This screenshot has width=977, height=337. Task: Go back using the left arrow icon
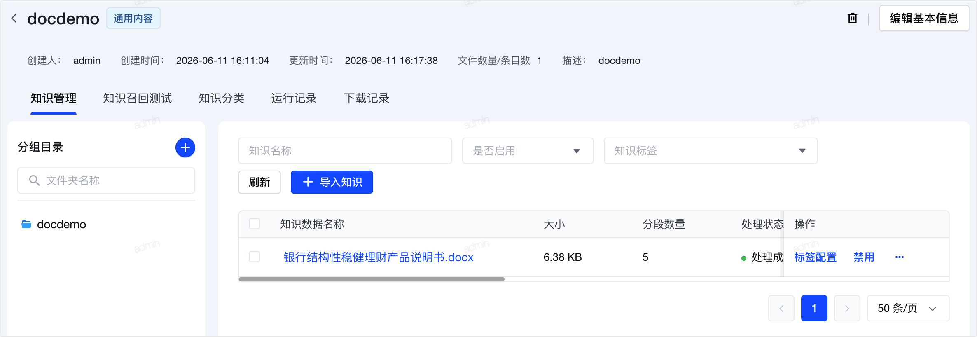[x=14, y=18]
